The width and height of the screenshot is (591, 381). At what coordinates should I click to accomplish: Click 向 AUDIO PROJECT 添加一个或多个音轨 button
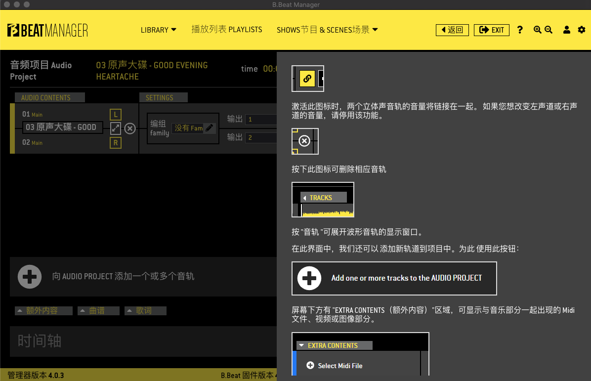tap(143, 277)
